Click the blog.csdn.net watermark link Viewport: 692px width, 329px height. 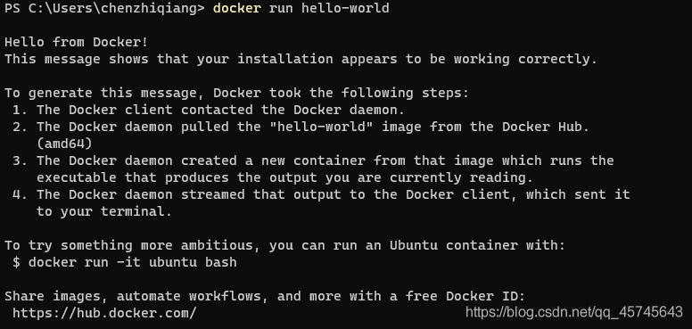point(574,312)
